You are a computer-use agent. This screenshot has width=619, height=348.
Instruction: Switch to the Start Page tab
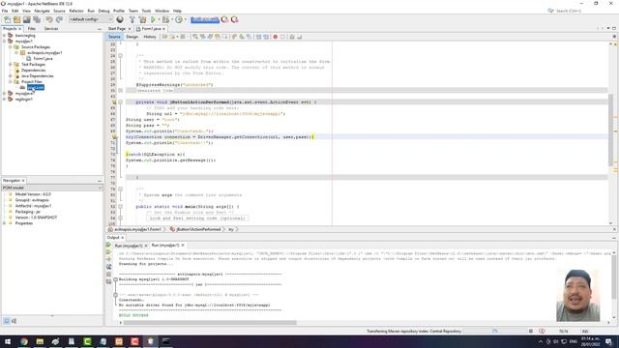coord(116,29)
